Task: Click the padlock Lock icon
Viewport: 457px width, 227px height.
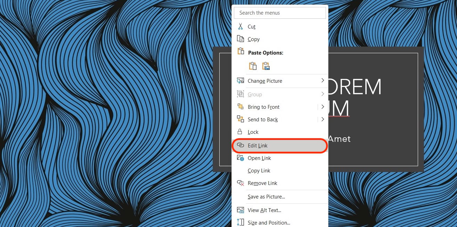Action: [240, 132]
